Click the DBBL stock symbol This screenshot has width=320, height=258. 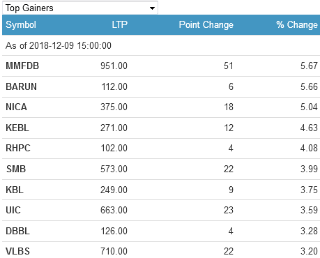(x=17, y=231)
